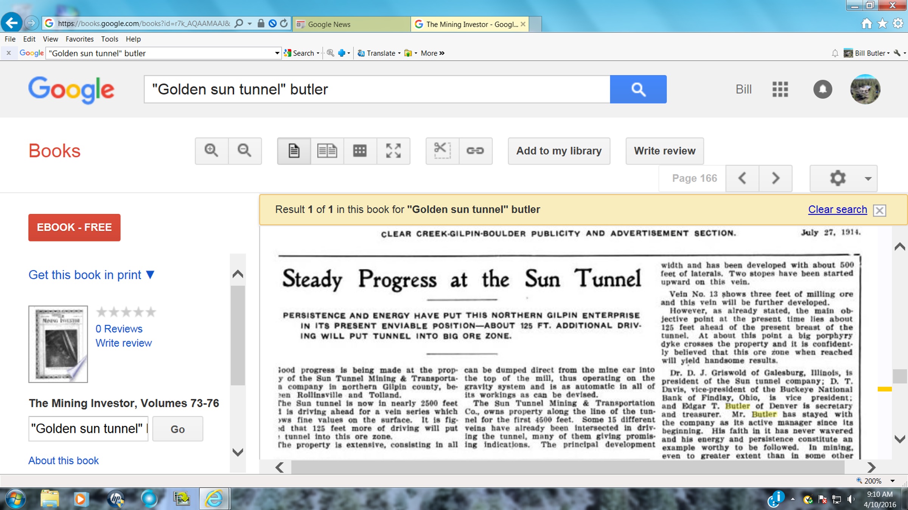Expand Google toolbar search box dropdown
The width and height of the screenshot is (908, 510).
click(x=277, y=53)
